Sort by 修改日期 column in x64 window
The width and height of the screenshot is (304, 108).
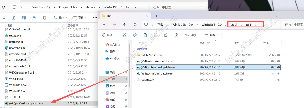pos(205,43)
